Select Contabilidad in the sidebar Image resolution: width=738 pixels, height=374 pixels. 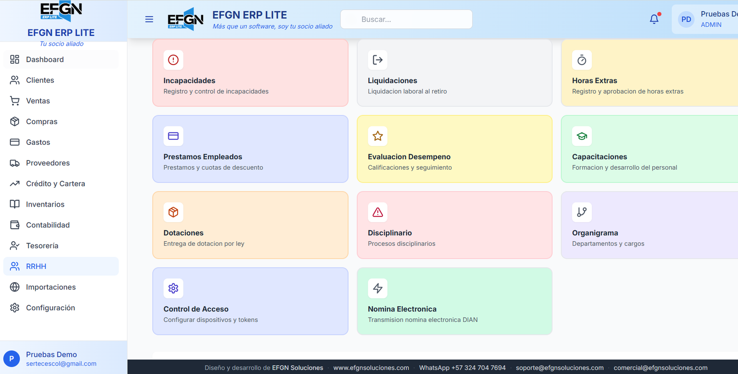pos(61,225)
